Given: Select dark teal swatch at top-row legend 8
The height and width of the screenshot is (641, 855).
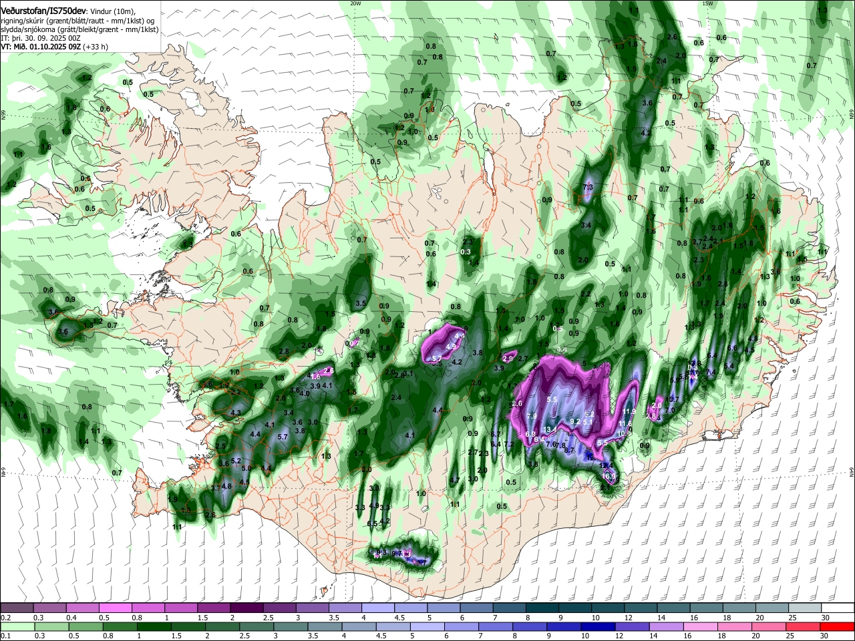Looking at the screenshot, I should click(541, 608).
